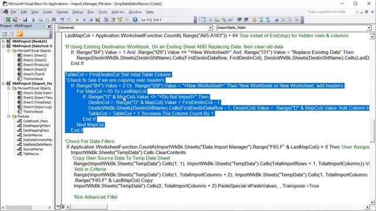Open Object Browser toolbar icon
376x211 pixels.
[x=120, y=20]
